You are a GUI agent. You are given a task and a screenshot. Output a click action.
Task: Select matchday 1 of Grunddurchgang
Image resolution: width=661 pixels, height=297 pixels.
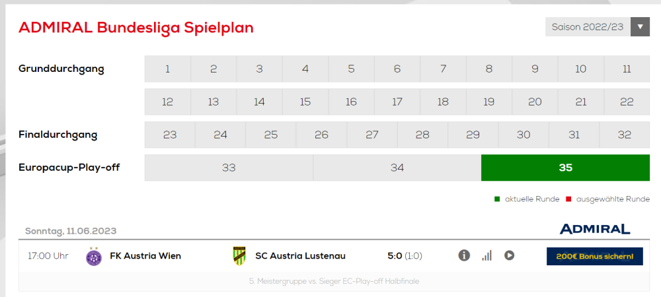168,69
